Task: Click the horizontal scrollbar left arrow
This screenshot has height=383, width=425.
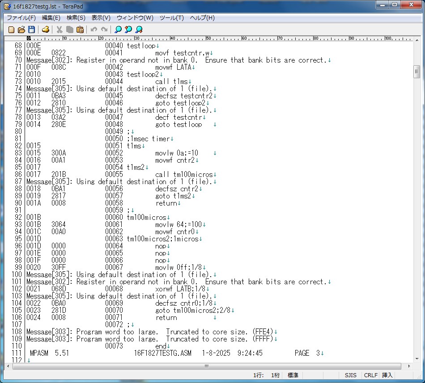Action: (x=8, y=366)
